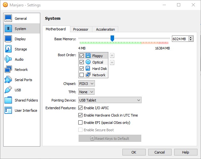Switch to the Acceleration tab

click(x=105, y=29)
